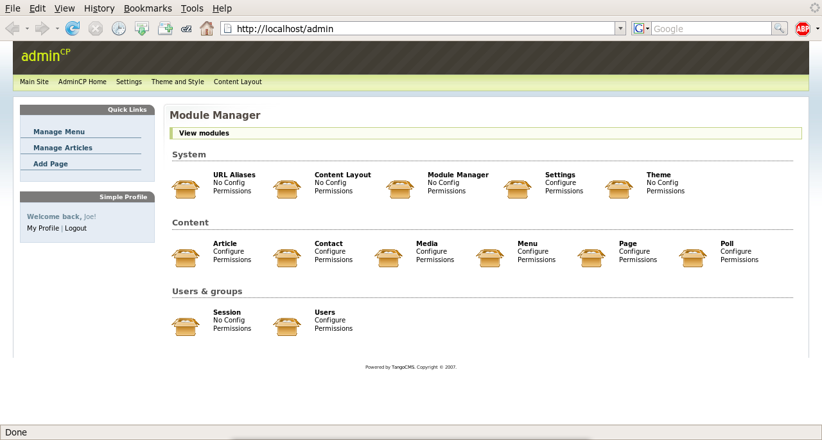Open the My Profile link
The height and width of the screenshot is (440, 822).
(x=43, y=228)
